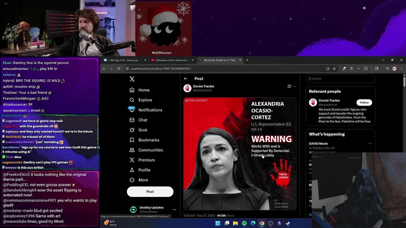The image size is (406, 228).
Task: Open Spotify from the taskbar
Action: click(244, 223)
